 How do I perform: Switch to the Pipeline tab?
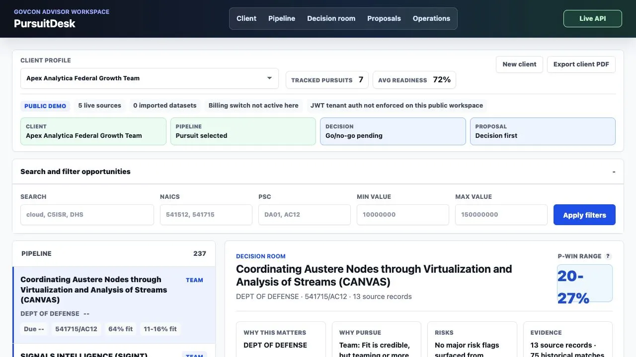coord(282,18)
